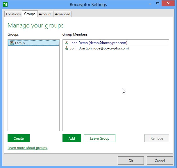Close the Boxcryptor Settings window
The height and width of the screenshot is (168, 177).
pyautogui.click(x=168, y=3)
